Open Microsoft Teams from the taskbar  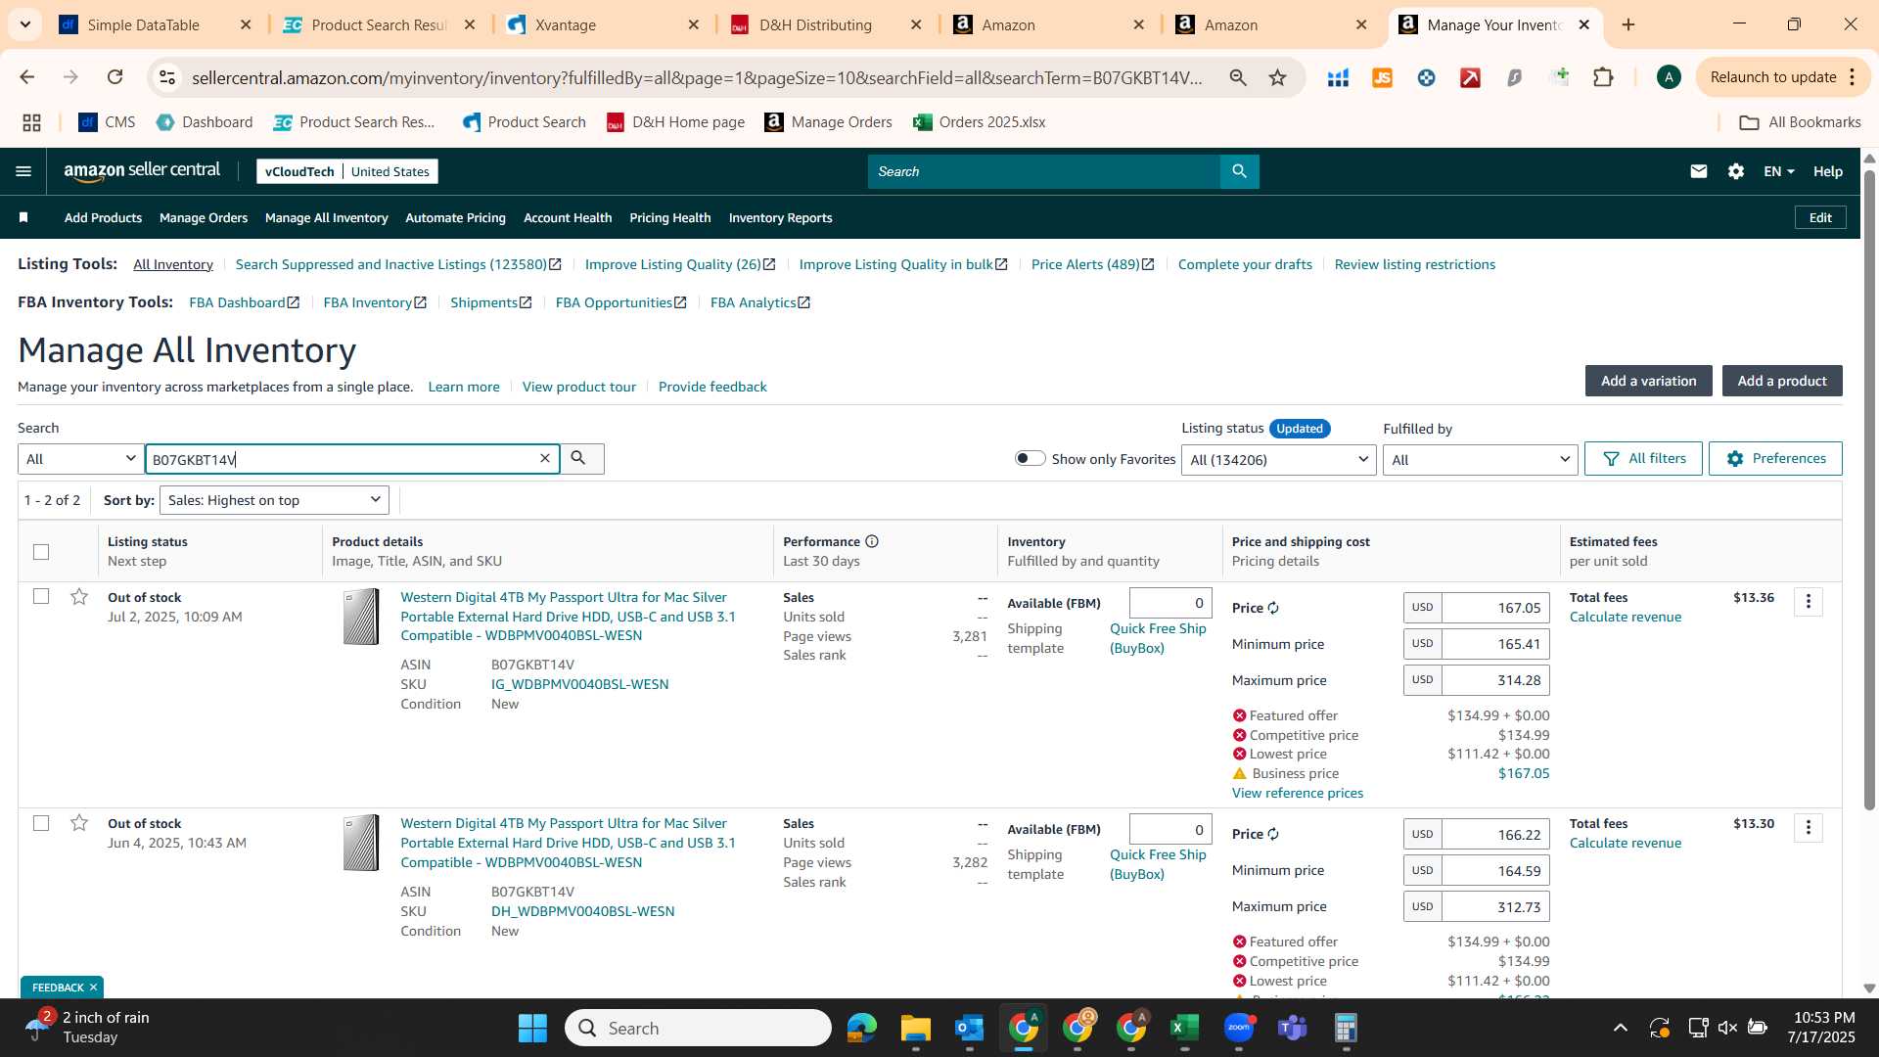click(x=1293, y=1028)
